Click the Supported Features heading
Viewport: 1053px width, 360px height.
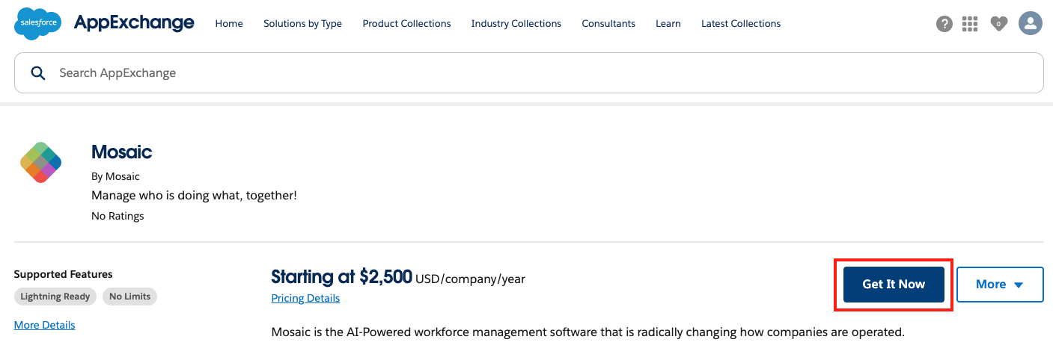[64, 274]
